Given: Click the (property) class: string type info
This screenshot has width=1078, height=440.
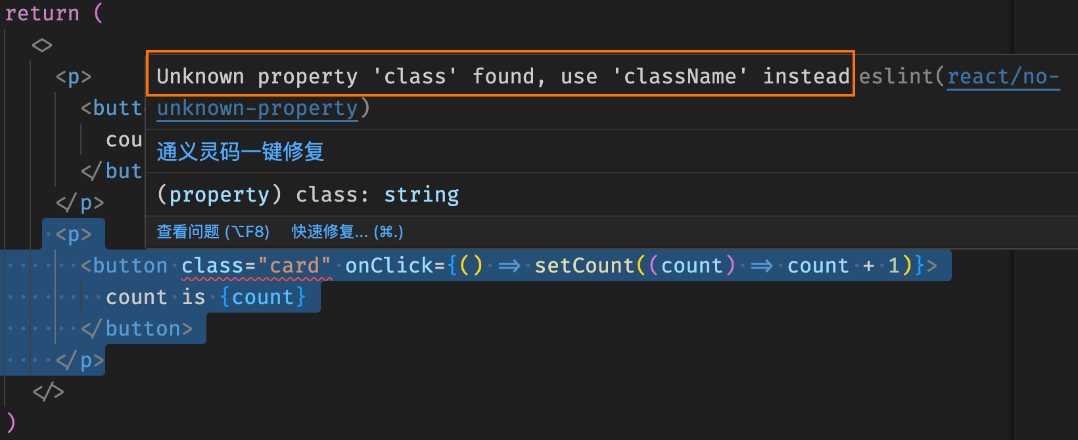Looking at the screenshot, I should coord(308,195).
